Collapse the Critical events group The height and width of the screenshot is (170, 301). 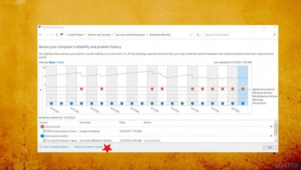(x=271, y=127)
